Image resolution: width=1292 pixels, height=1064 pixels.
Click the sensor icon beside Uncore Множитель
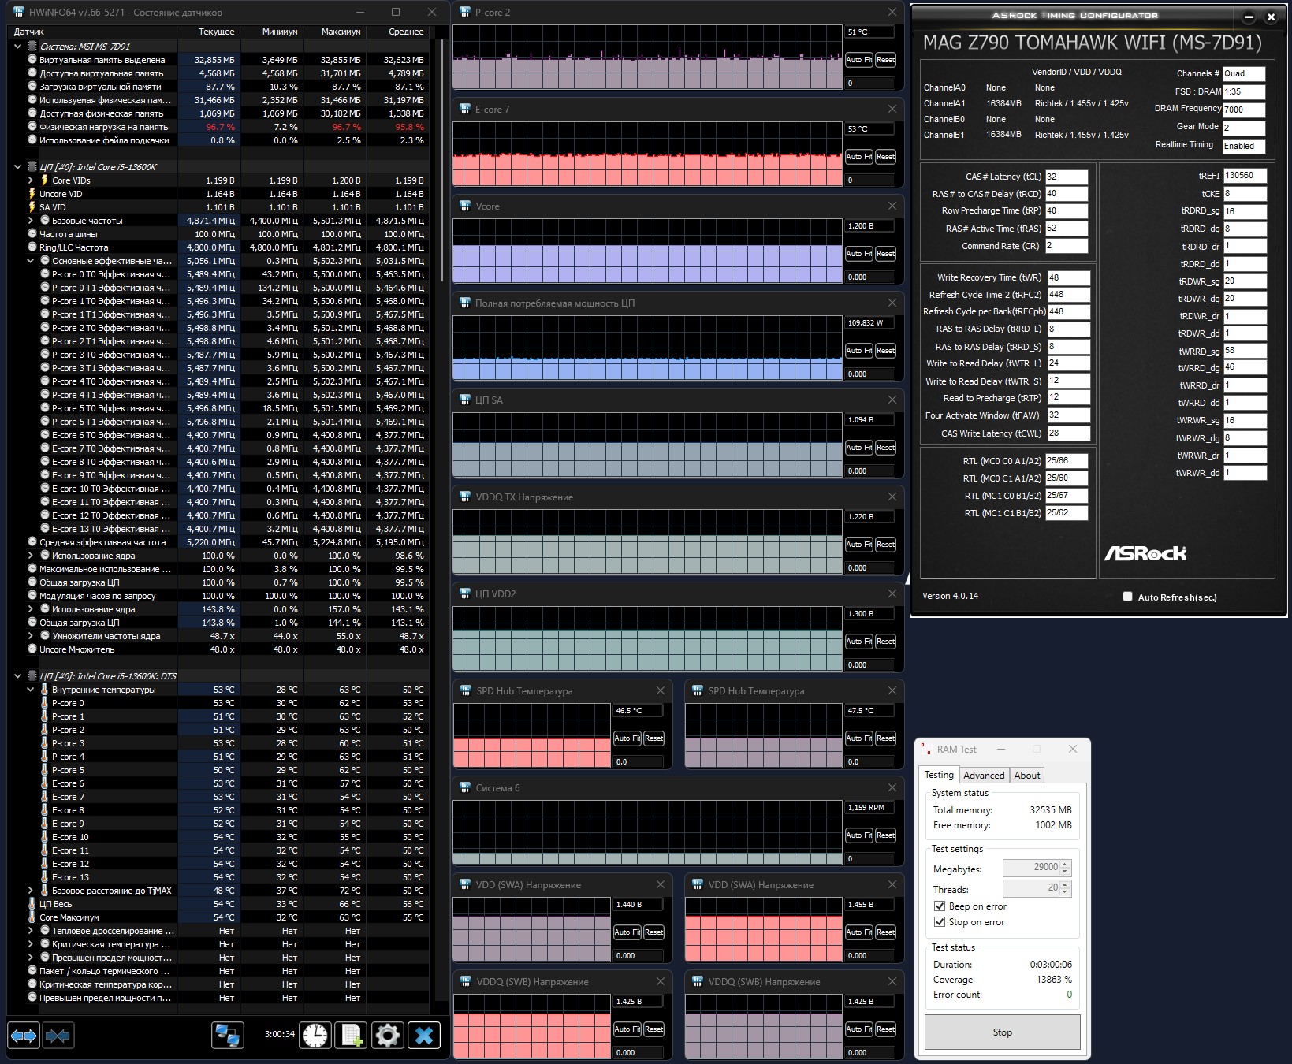(32, 649)
